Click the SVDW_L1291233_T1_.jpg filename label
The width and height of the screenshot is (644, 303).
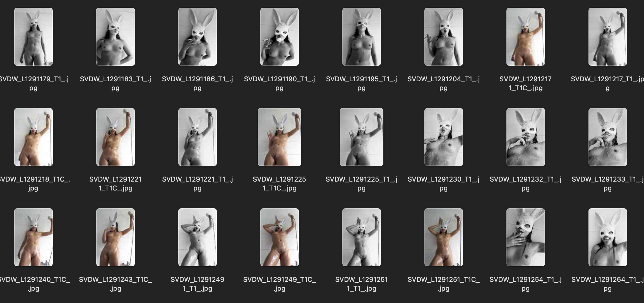[x=607, y=184]
